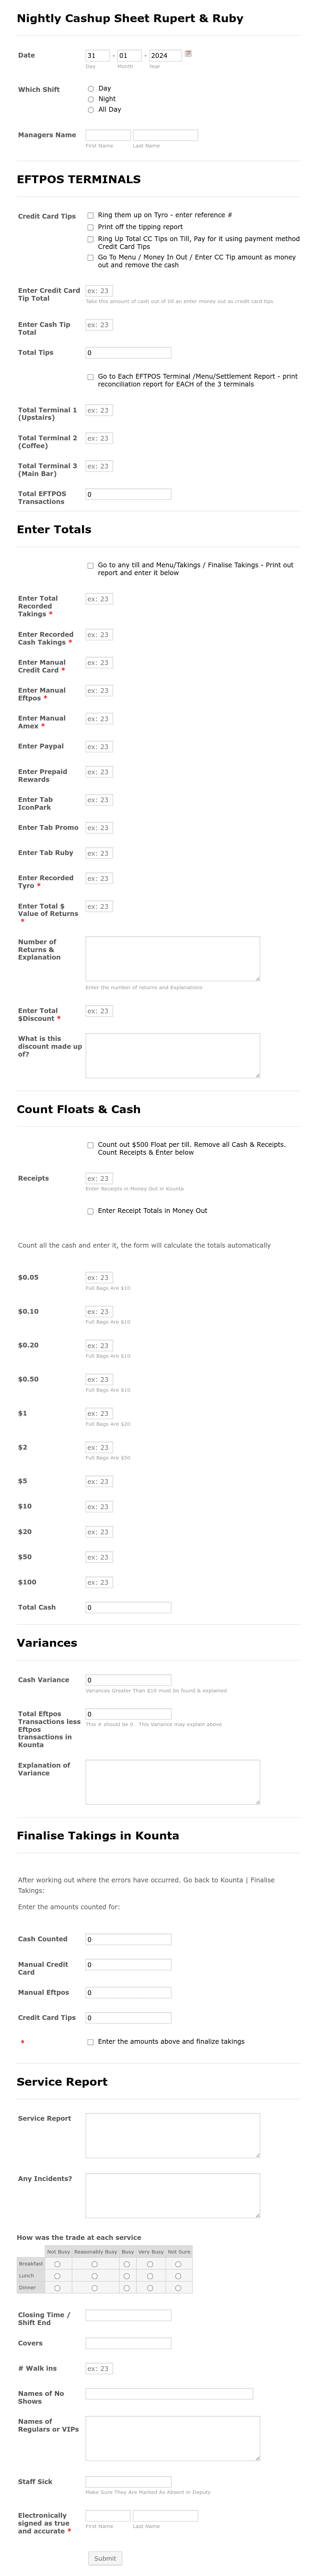Tick 'Ring them up on Tyro' checkbox
The image size is (317, 2576).
90,215
